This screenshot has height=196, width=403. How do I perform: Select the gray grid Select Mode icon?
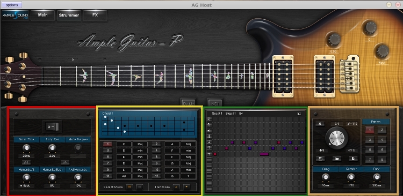click(140, 187)
